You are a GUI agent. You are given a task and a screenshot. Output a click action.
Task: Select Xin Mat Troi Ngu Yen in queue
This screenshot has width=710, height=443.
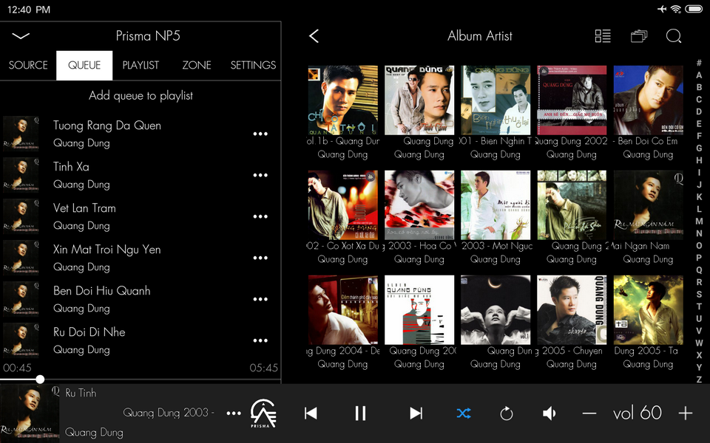[141, 258]
